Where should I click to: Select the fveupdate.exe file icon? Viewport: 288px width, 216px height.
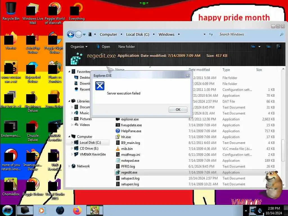pos(118,125)
